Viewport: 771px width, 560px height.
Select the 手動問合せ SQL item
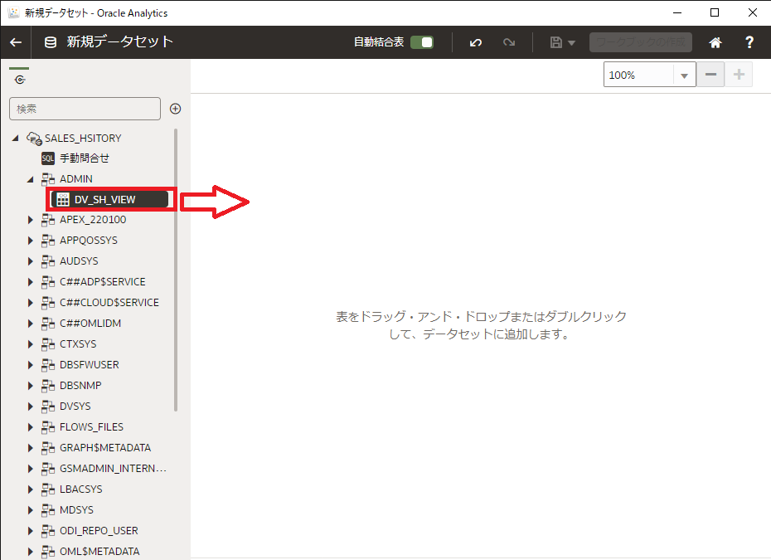pos(84,158)
